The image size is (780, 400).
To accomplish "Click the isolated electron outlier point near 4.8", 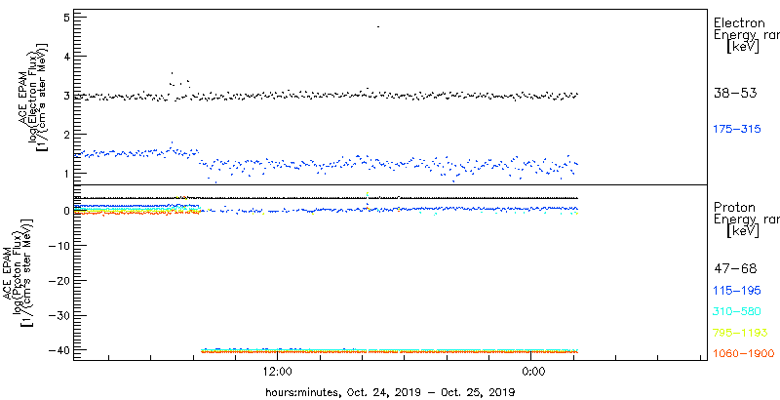I will click(x=378, y=26).
